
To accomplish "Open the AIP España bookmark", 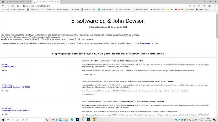I will tap(74, 9).
